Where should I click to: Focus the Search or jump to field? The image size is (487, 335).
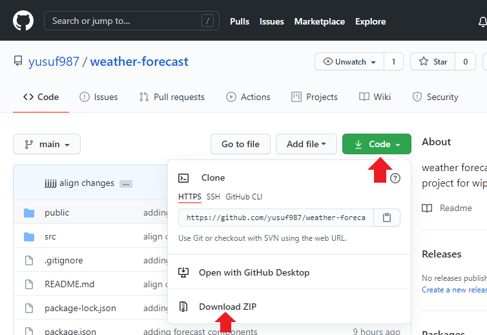[132, 21]
